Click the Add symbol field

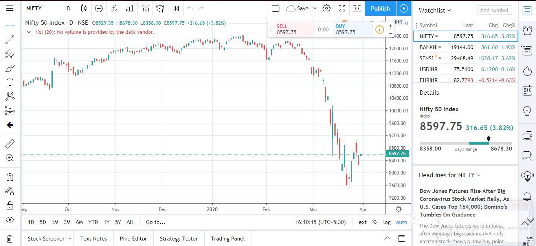click(x=494, y=10)
